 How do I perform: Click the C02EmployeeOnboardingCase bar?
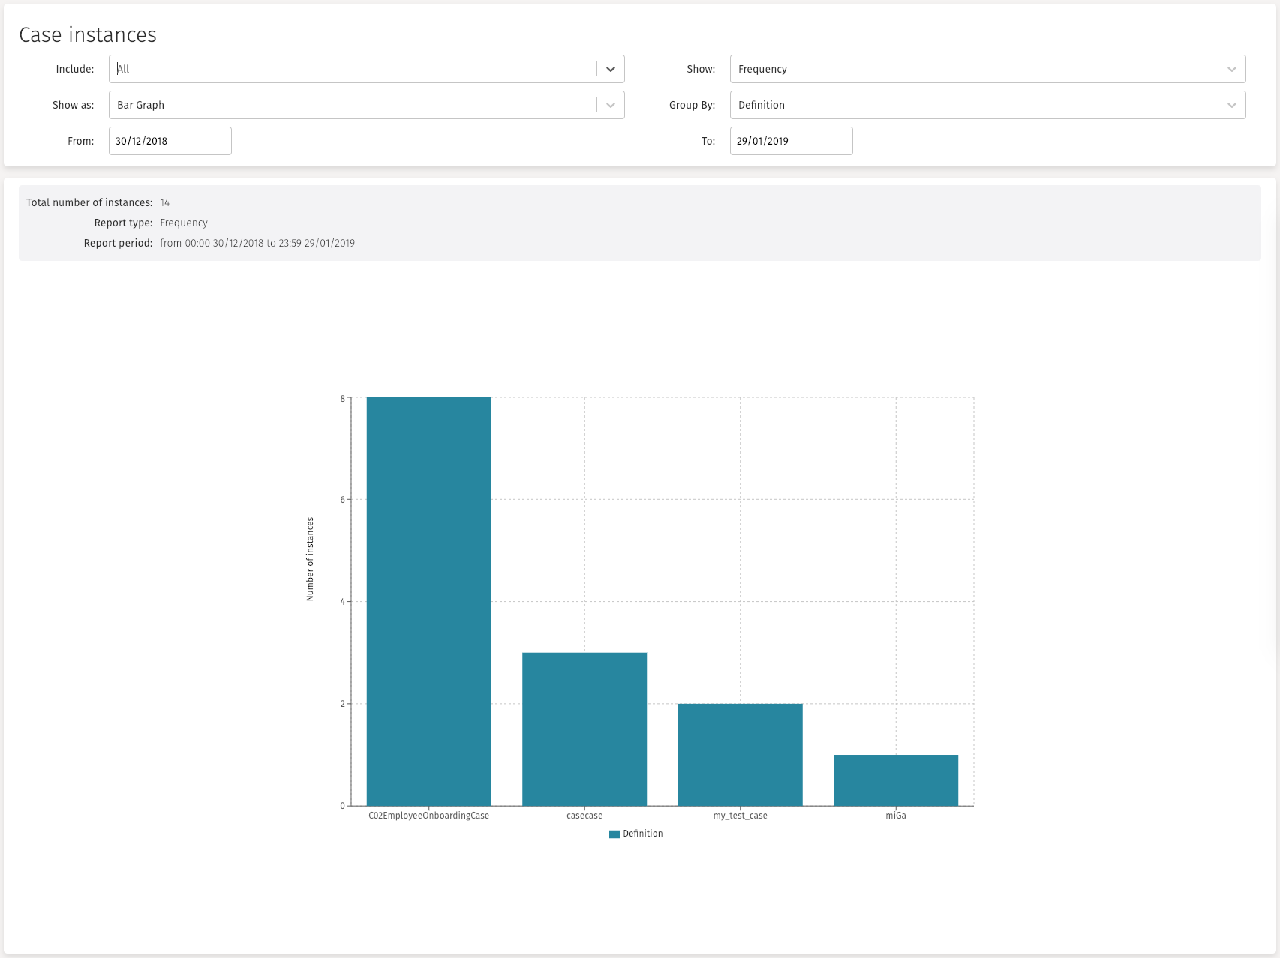coord(428,601)
